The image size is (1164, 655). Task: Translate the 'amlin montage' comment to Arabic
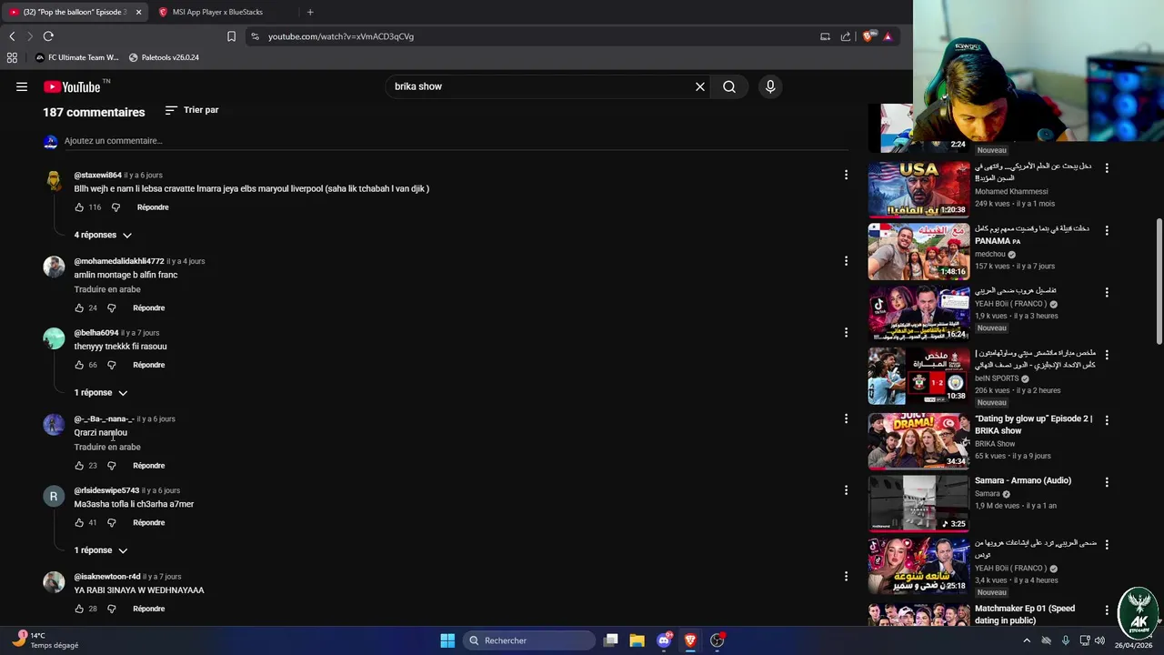[x=107, y=289]
